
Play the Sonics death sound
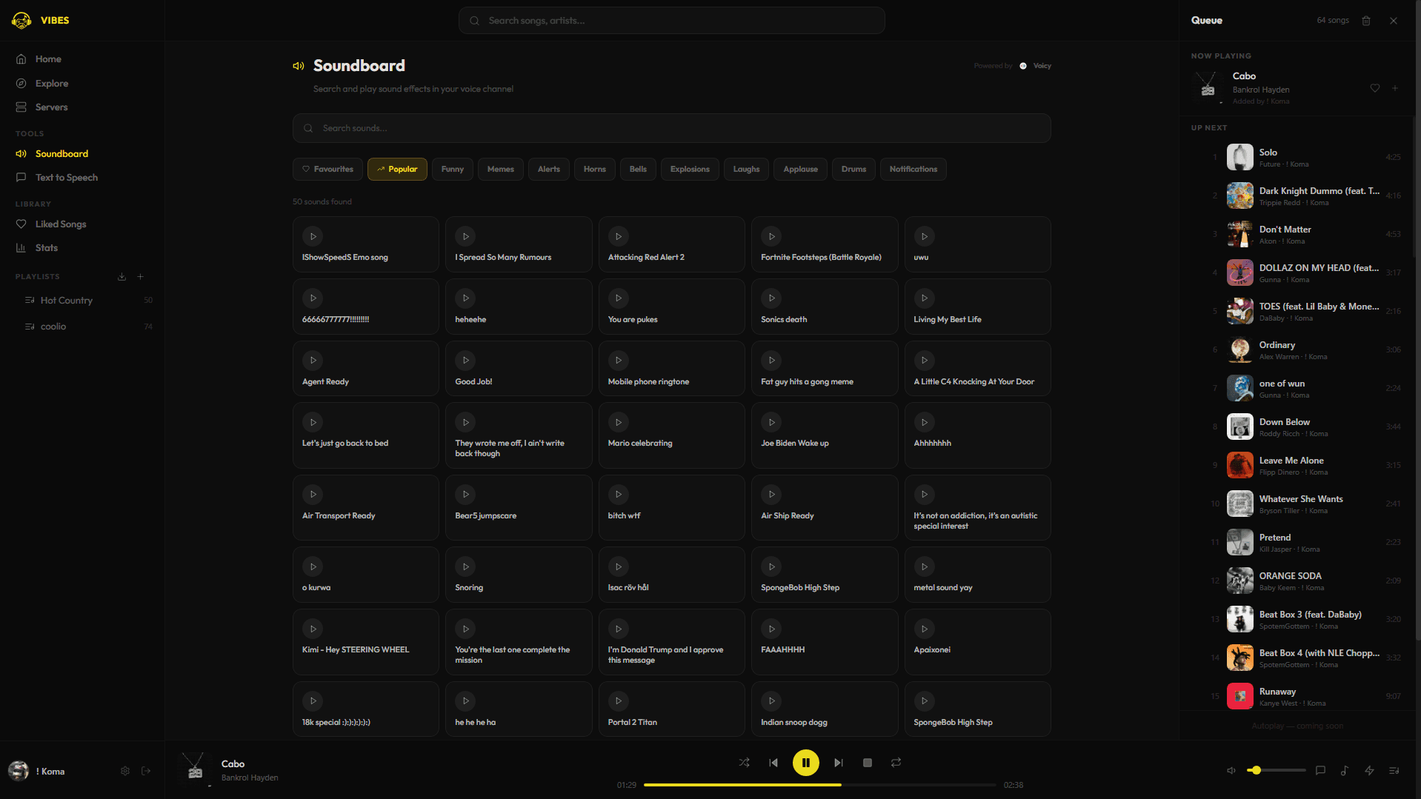click(771, 298)
